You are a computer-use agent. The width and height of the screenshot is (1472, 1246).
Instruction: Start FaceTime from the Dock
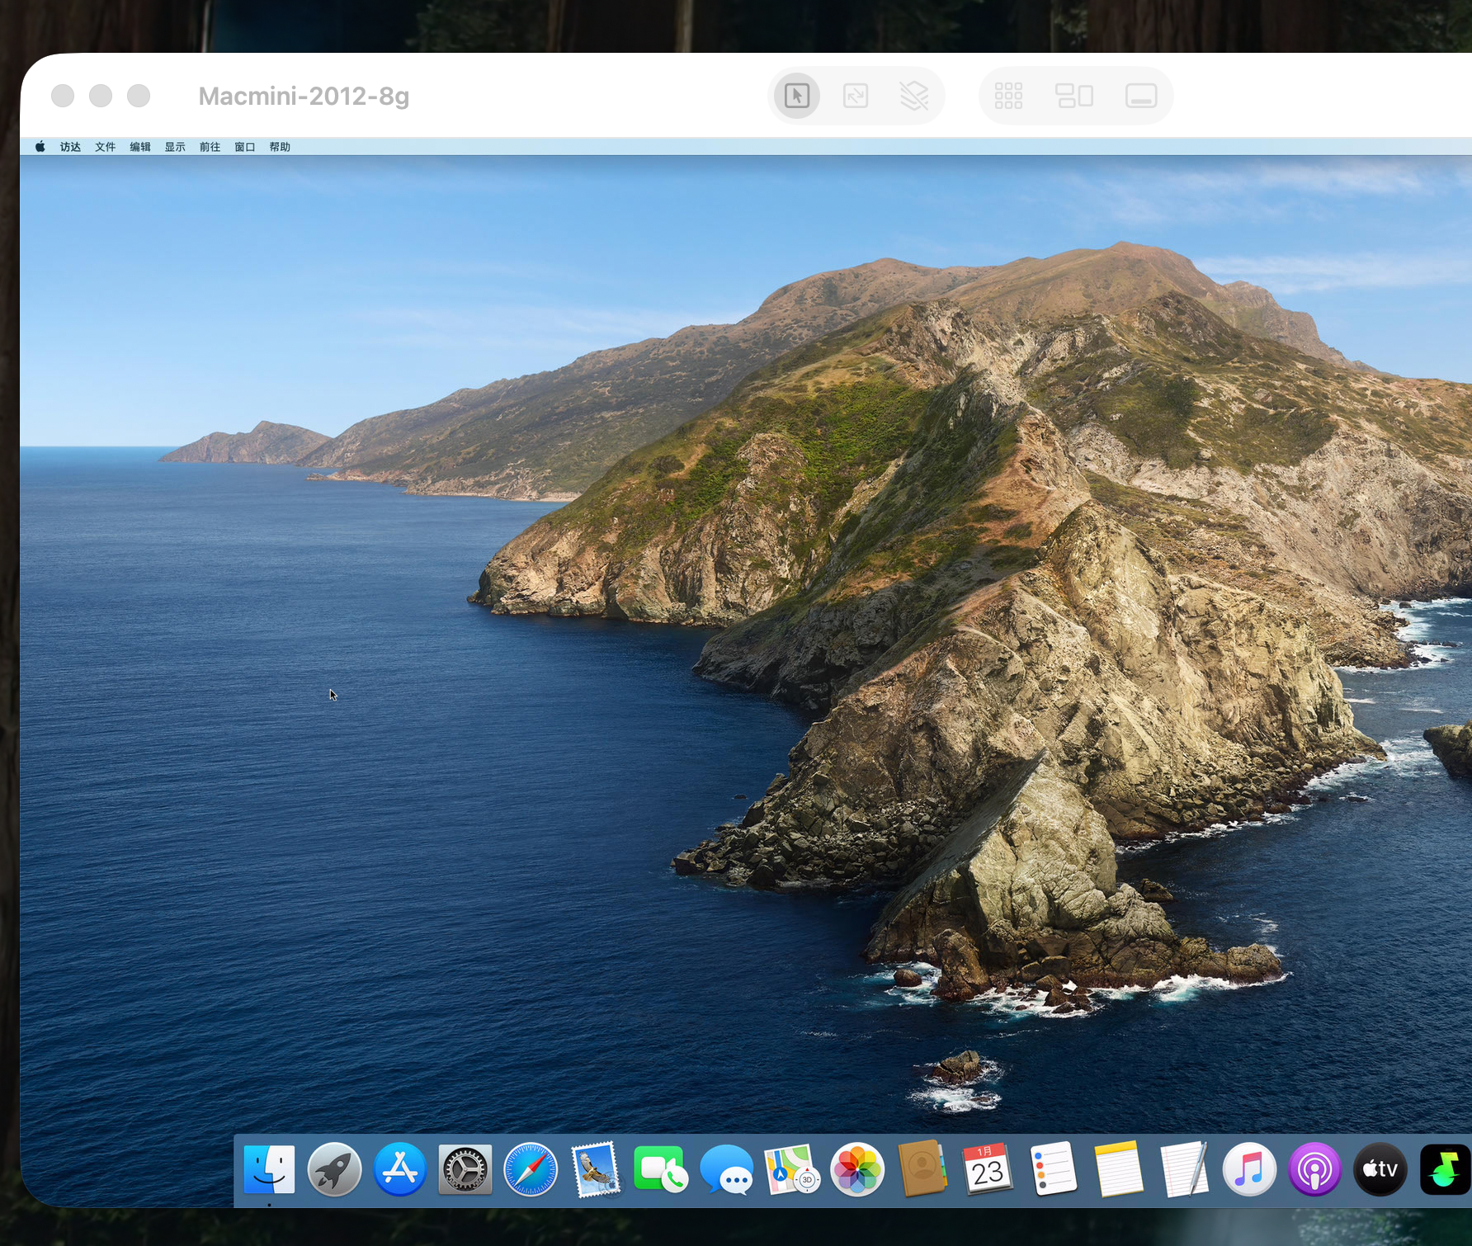[662, 1170]
